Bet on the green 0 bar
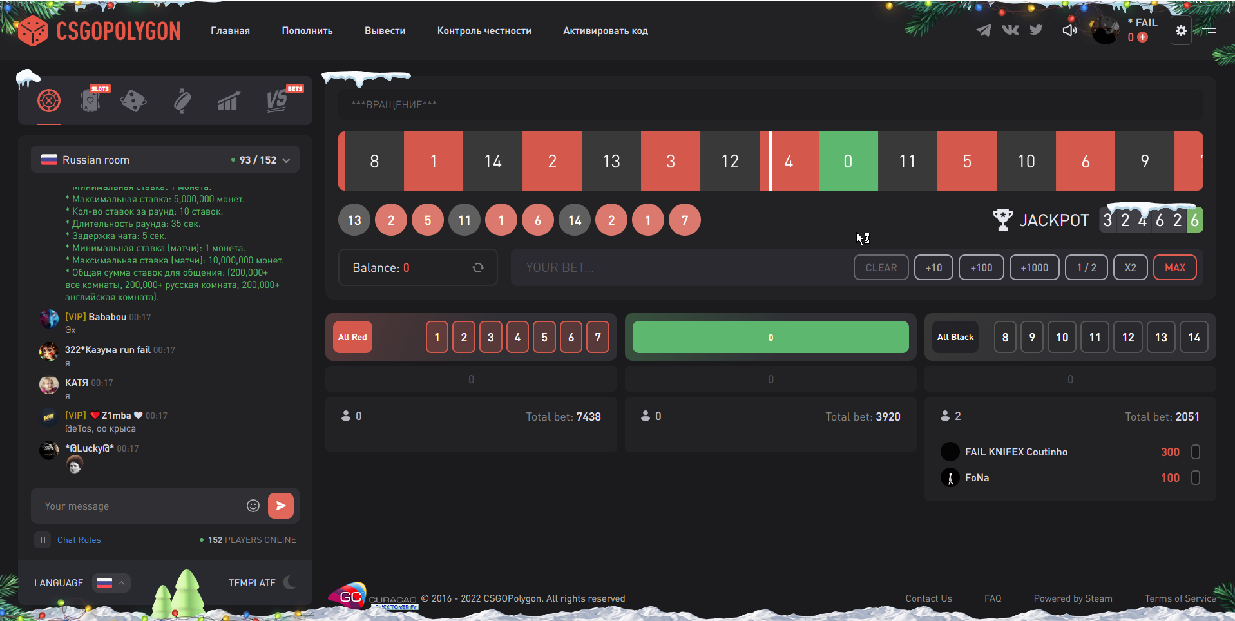Screen dimensions: 1235x621 (x=771, y=337)
